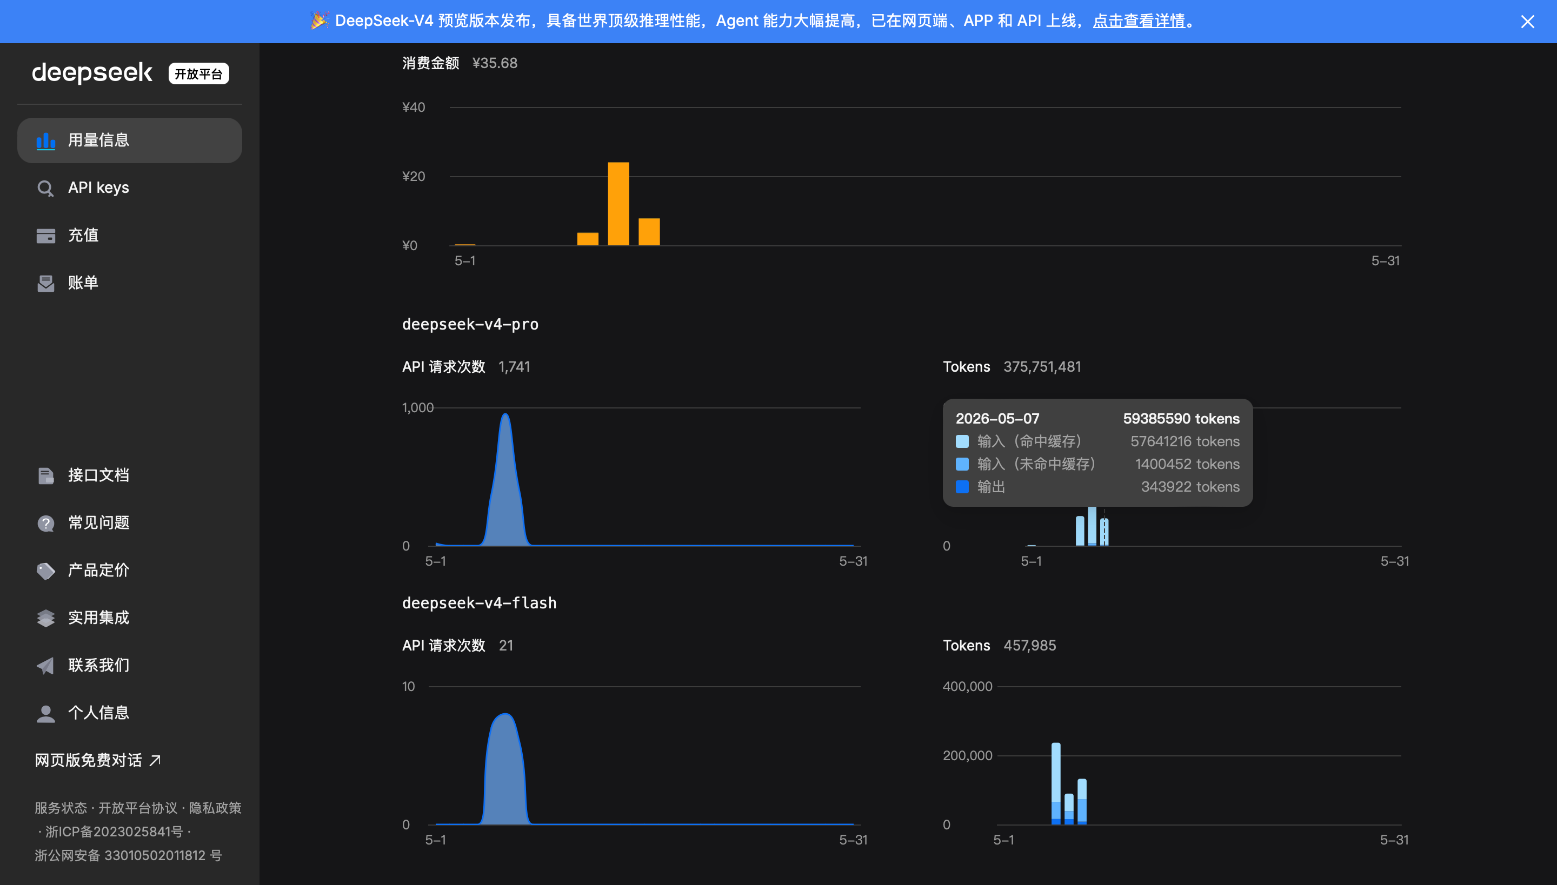The width and height of the screenshot is (1557, 885).
Task: Click the deepseek logo
Action: pos(92,73)
